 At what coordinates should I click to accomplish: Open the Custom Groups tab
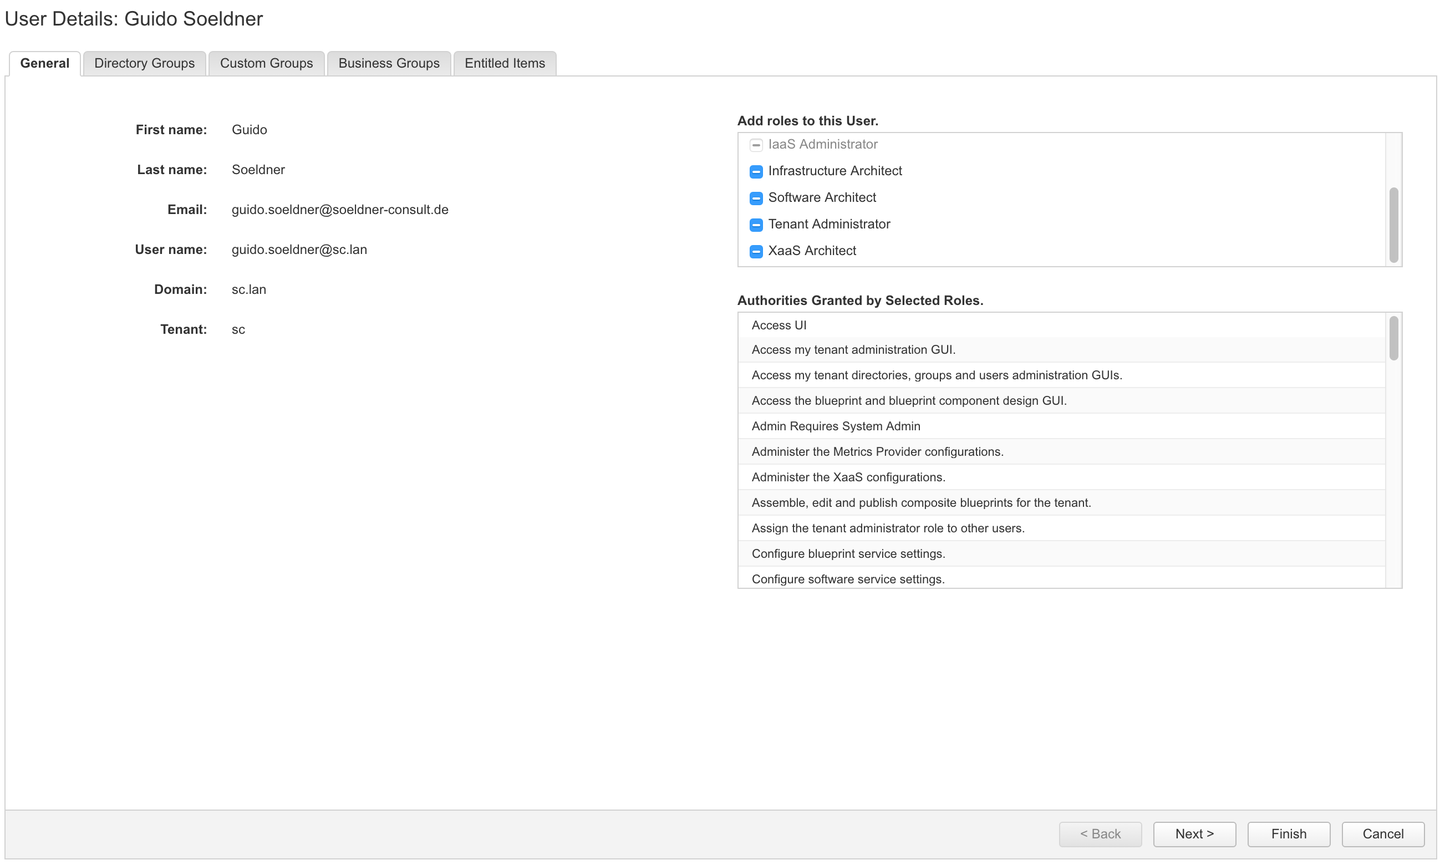[266, 63]
